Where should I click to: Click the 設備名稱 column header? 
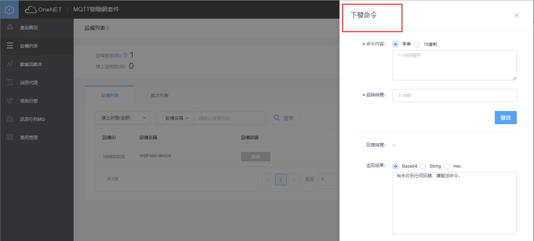pyautogui.click(x=148, y=138)
